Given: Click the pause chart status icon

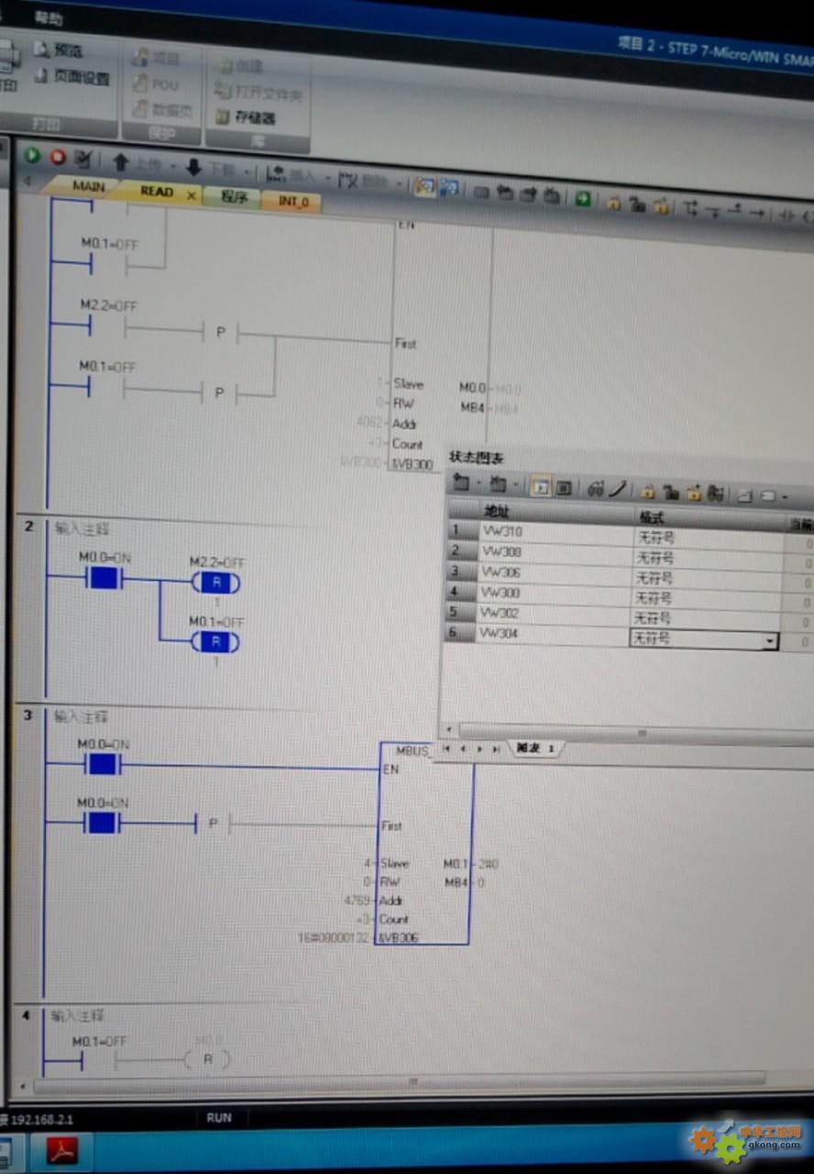Looking at the screenshot, I should coord(565,488).
